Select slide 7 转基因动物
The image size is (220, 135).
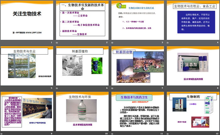138,66
